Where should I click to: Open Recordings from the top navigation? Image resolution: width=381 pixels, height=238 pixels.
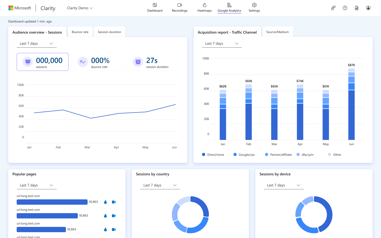coord(179,8)
